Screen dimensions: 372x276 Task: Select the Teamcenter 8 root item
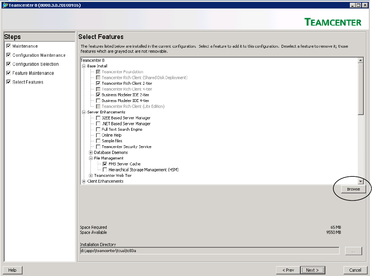pos(92,60)
